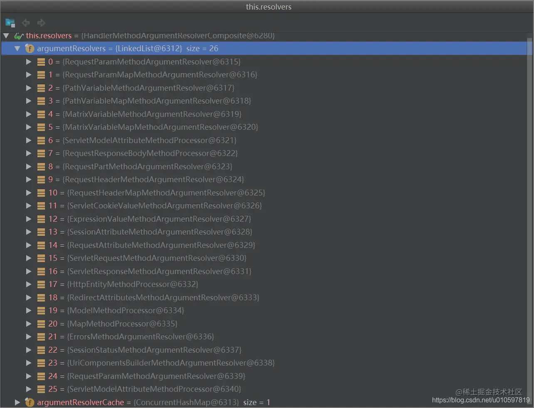The image size is (534, 408).
Task: Collapse the argumentResolvers LinkedList node
Action: click(17, 49)
